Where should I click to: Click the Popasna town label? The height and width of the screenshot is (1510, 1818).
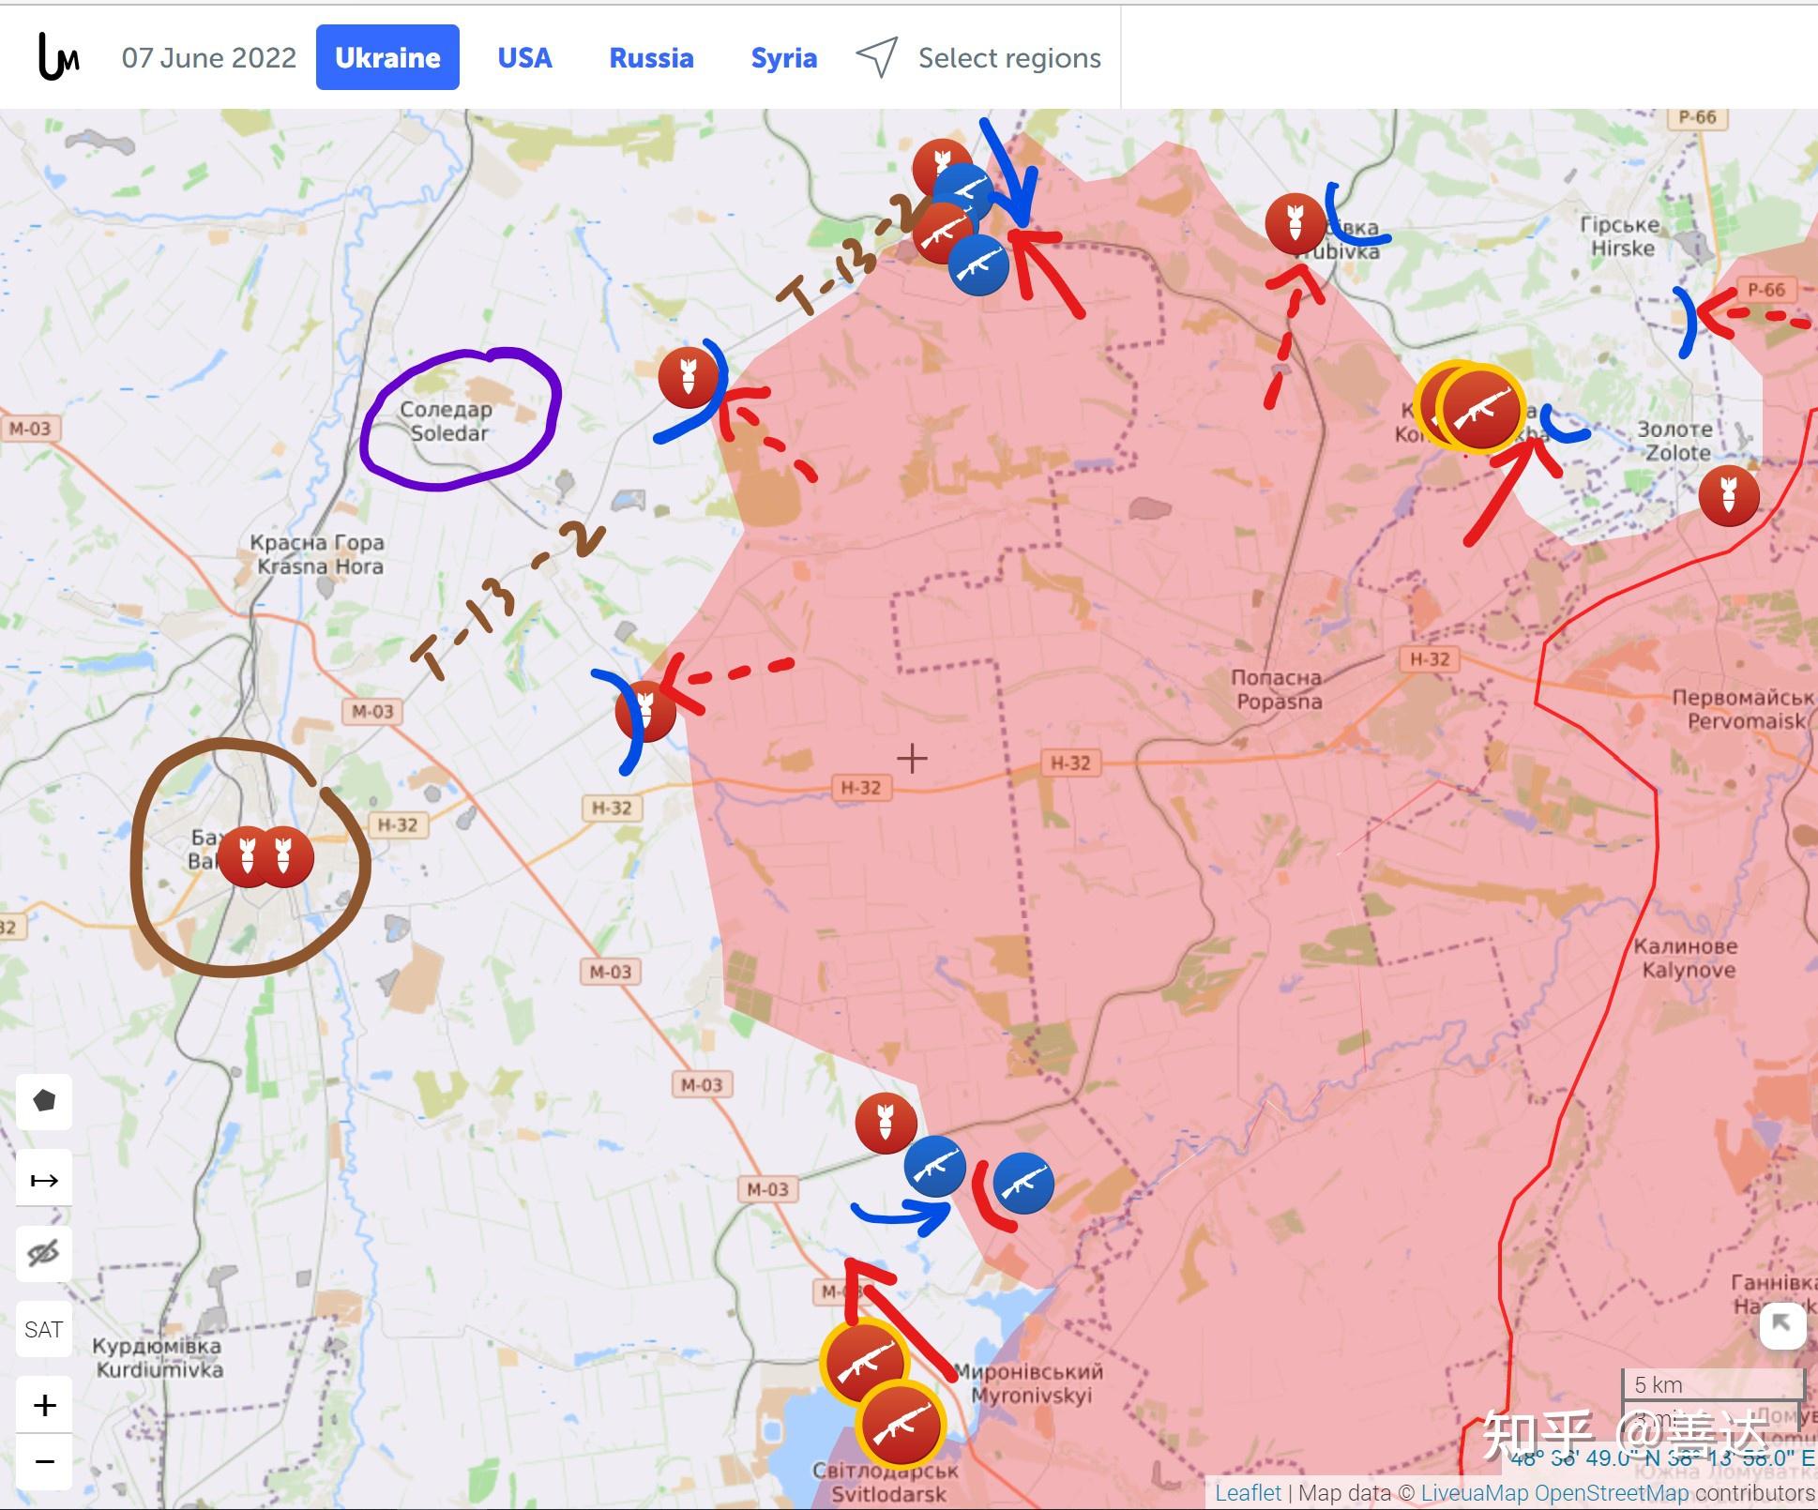tap(1278, 689)
